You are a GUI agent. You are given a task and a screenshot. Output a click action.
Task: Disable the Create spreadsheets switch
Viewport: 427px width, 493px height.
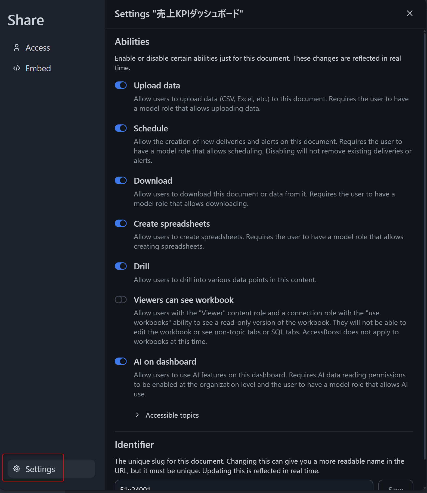(x=121, y=223)
